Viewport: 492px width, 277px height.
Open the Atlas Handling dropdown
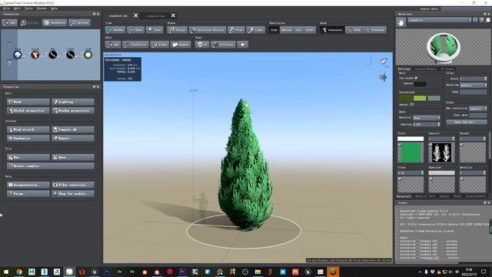[x=474, y=85]
